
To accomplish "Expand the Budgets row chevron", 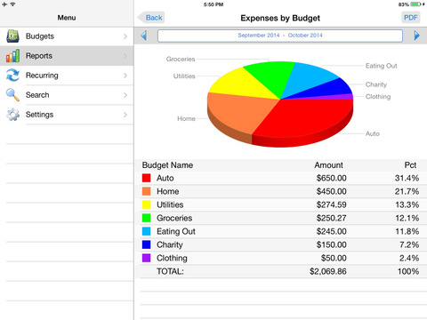I will [125, 36].
